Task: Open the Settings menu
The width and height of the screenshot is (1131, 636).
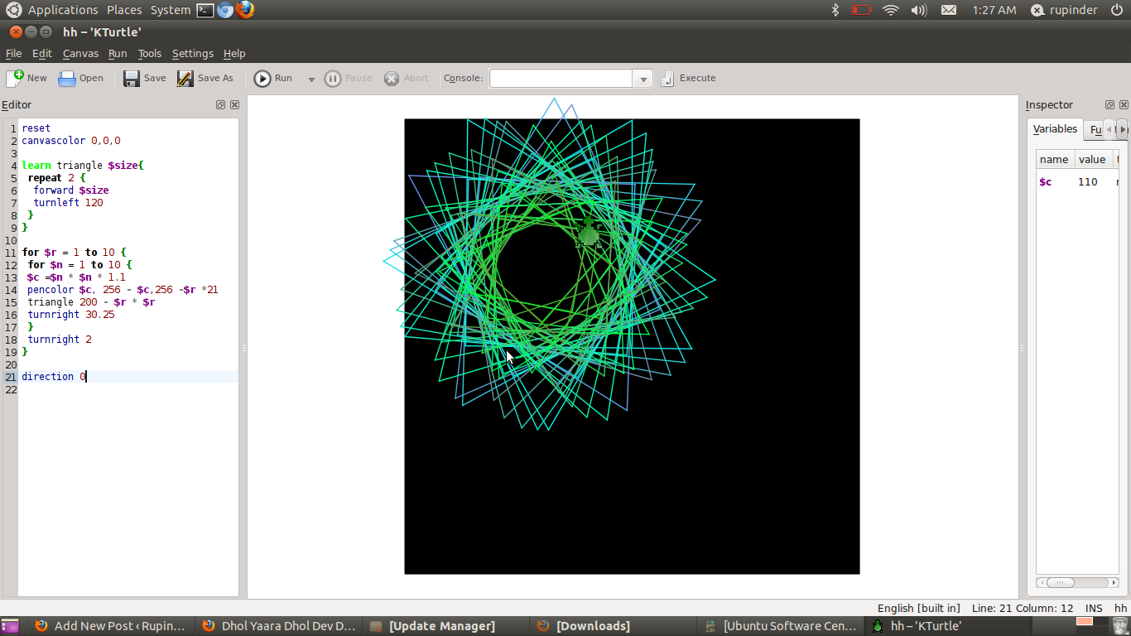Action: tap(193, 53)
